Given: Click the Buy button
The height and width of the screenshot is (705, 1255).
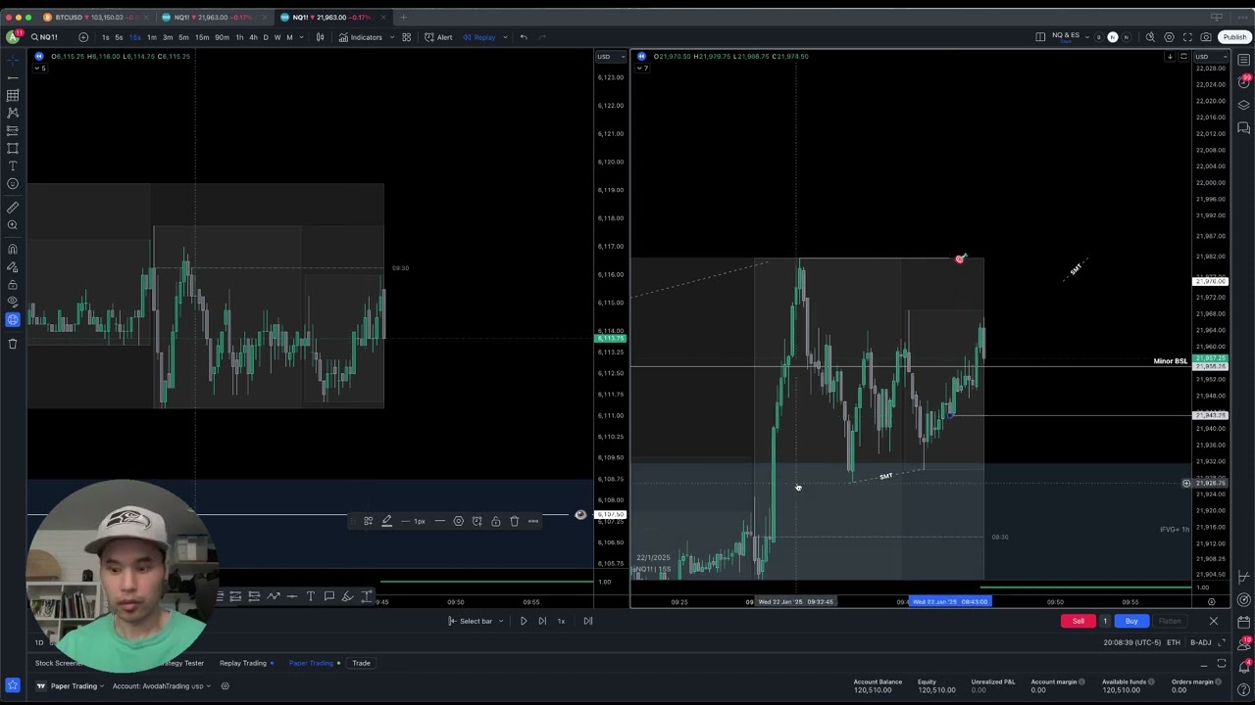Looking at the screenshot, I should click(x=1131, y=621).
